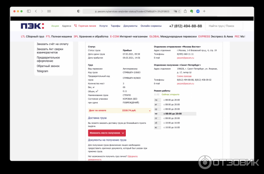264x174 pixels.
Task: Reload the page with the refresh icon
Action: point(179,11)
